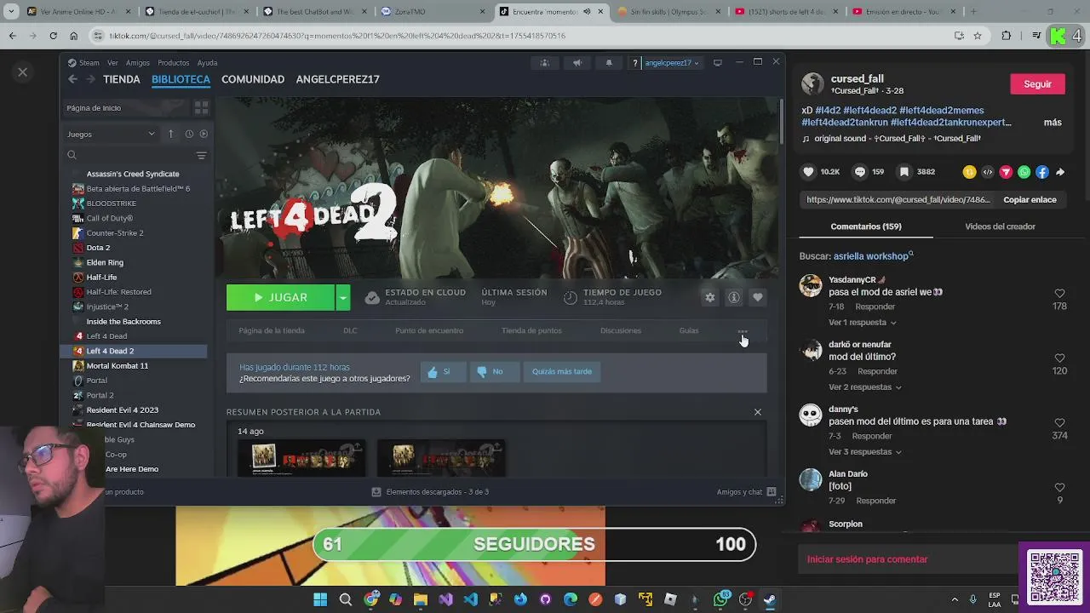This screenshot has width=1090, height=613.
Task: Open Steam game settings gear icon
Action: [709, 297]
